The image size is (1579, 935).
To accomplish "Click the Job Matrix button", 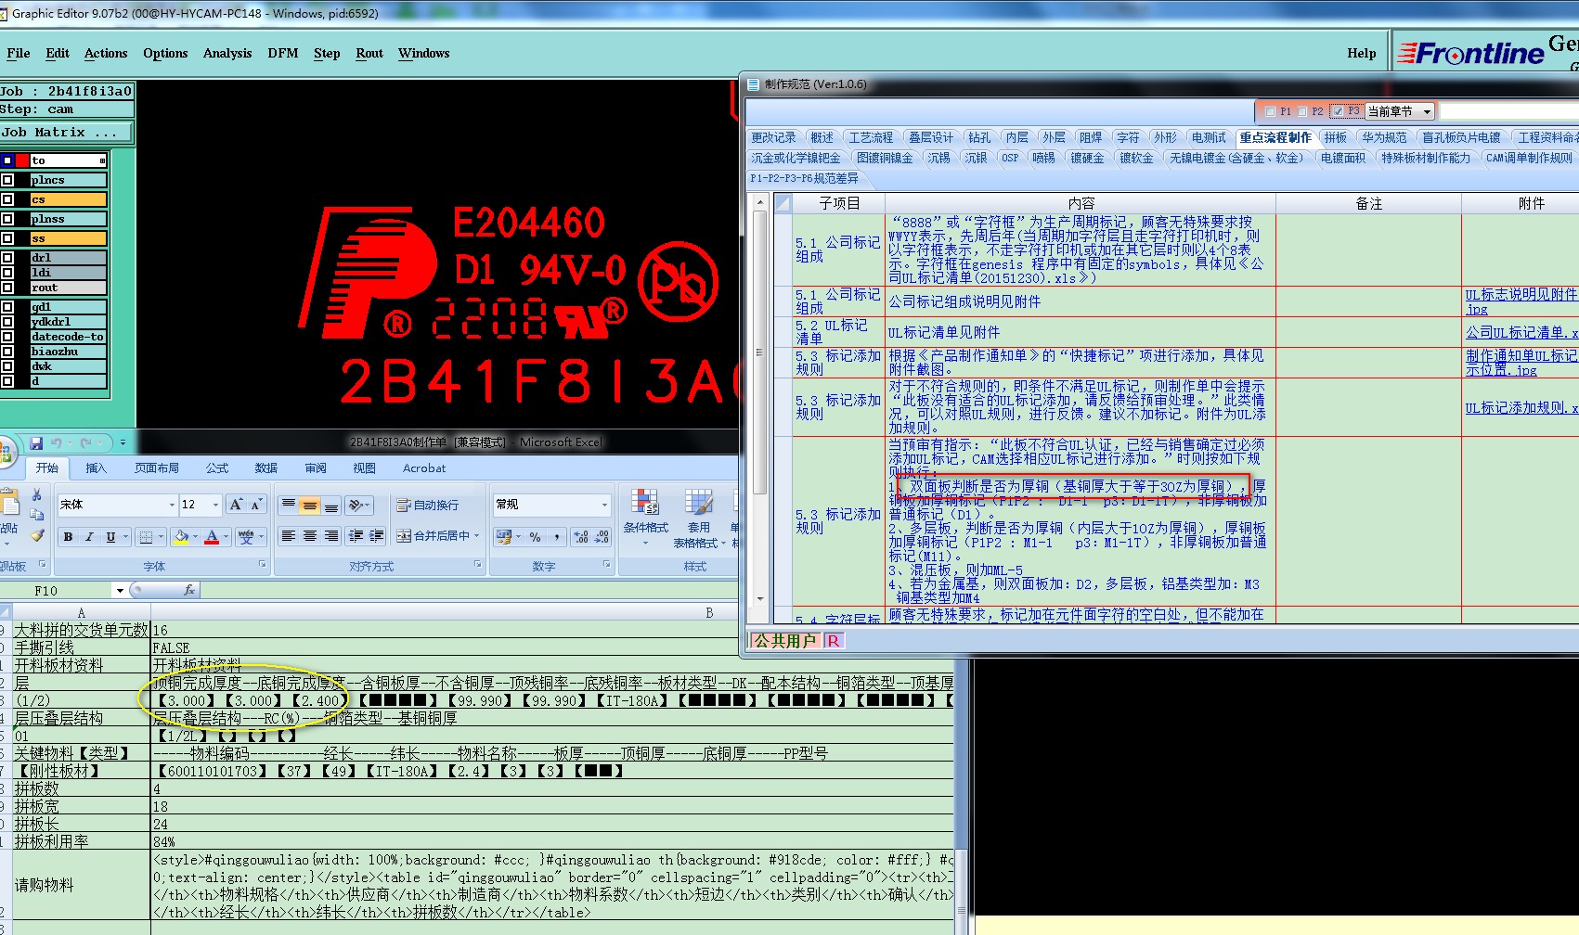I will click(67, 133).
